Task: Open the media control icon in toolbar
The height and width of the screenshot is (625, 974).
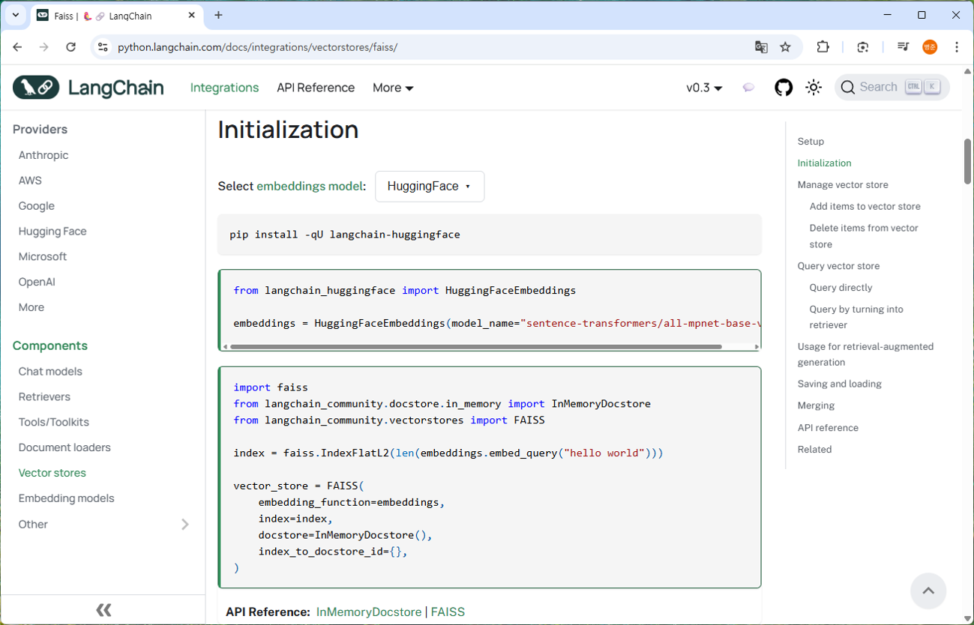Action: pos(903,46)
